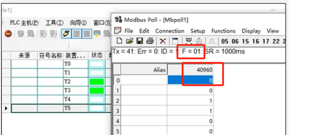Image resolution: width=323 pixels, height=135 pixels.
Task: Click the 装置 column header
Action: (76, 55)
